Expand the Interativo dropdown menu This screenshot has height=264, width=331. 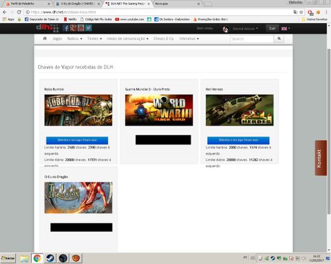[189, 39]
